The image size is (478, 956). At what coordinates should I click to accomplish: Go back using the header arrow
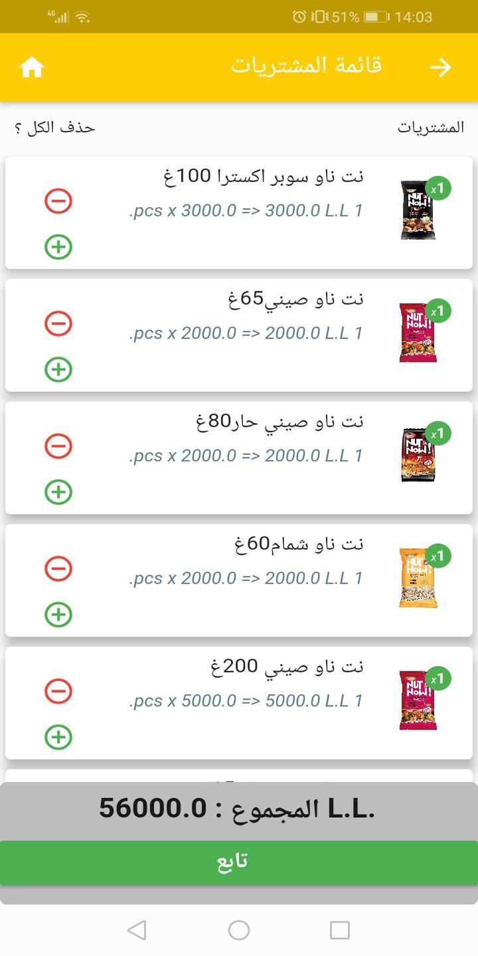[x=440, y=67]
